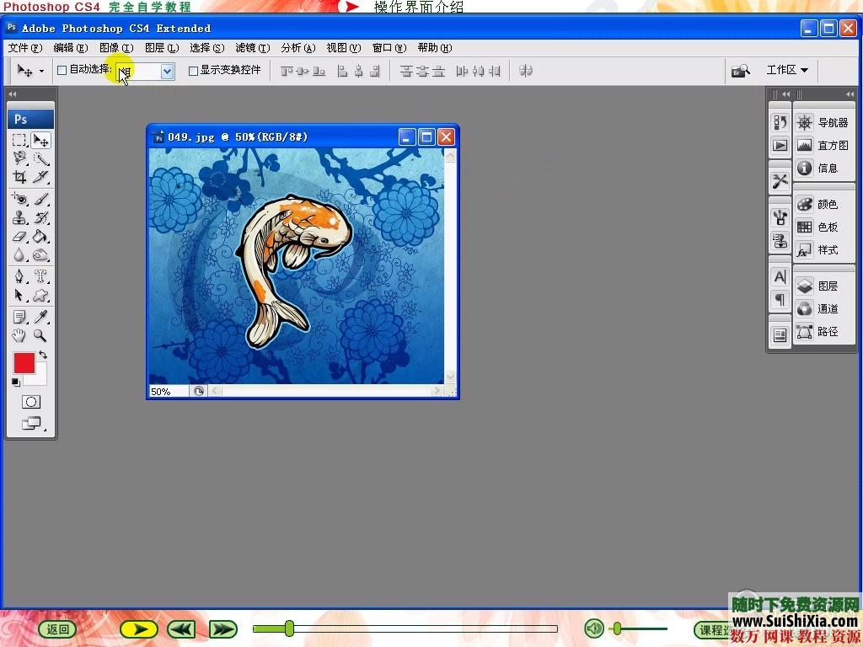
Task: Open the workspace dropdown menu
Action: pos(786,70)
